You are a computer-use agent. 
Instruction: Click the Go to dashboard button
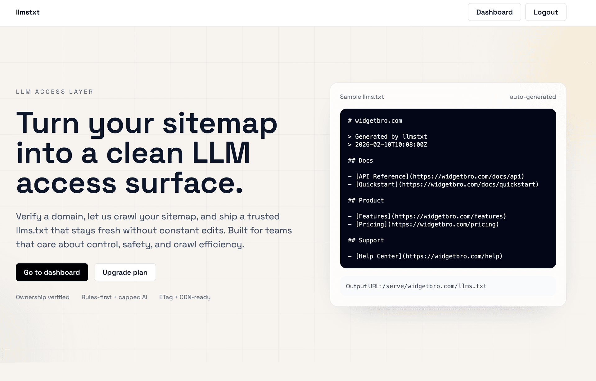[52, 272]
